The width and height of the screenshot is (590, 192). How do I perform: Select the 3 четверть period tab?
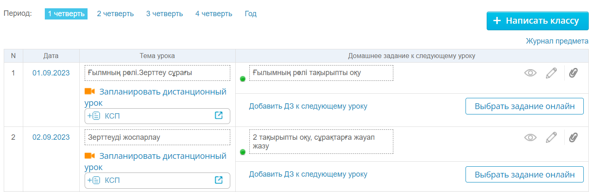[x=164, y=14]
